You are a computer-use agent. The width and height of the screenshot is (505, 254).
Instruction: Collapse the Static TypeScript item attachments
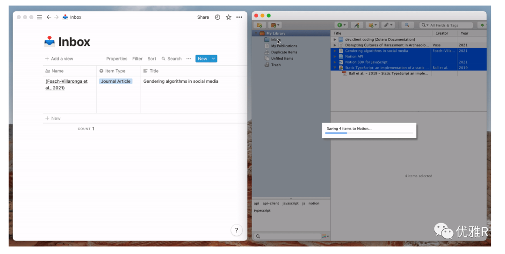(335, 68)
